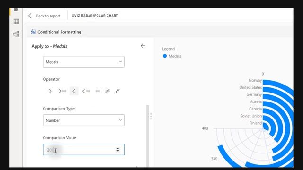Select the equals operator
The width and height of the screenshot is (303, 170).
(98, 91)
